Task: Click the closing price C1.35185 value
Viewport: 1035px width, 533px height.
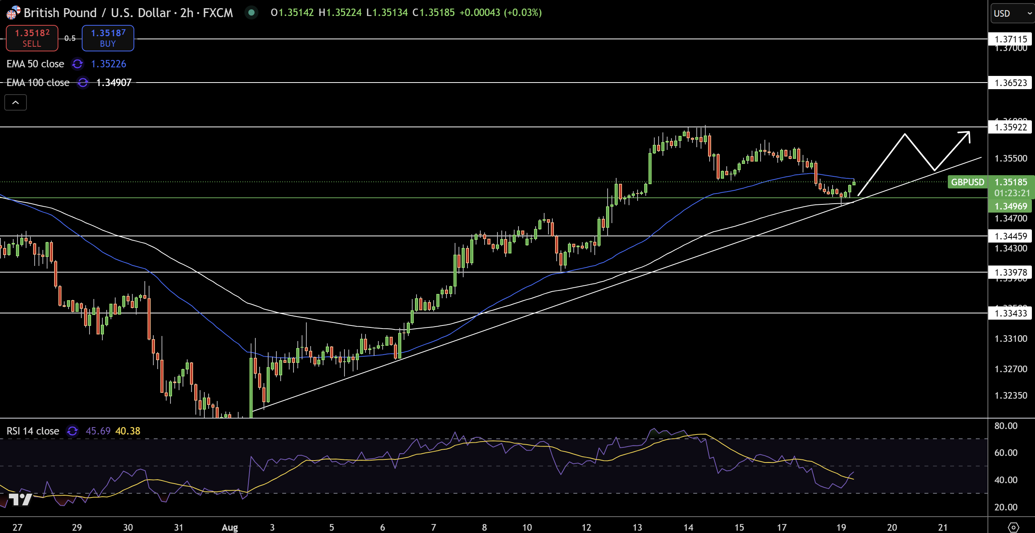Action: (x=434, y=12)
